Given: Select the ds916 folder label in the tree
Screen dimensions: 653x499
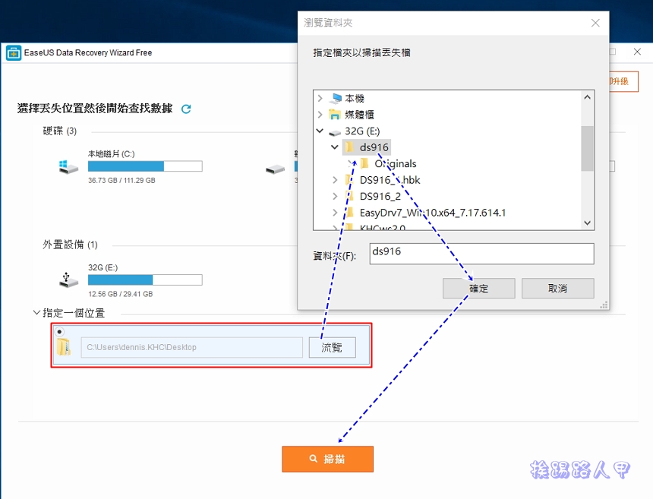Looking at the screenshot, I should pos(374,147).
